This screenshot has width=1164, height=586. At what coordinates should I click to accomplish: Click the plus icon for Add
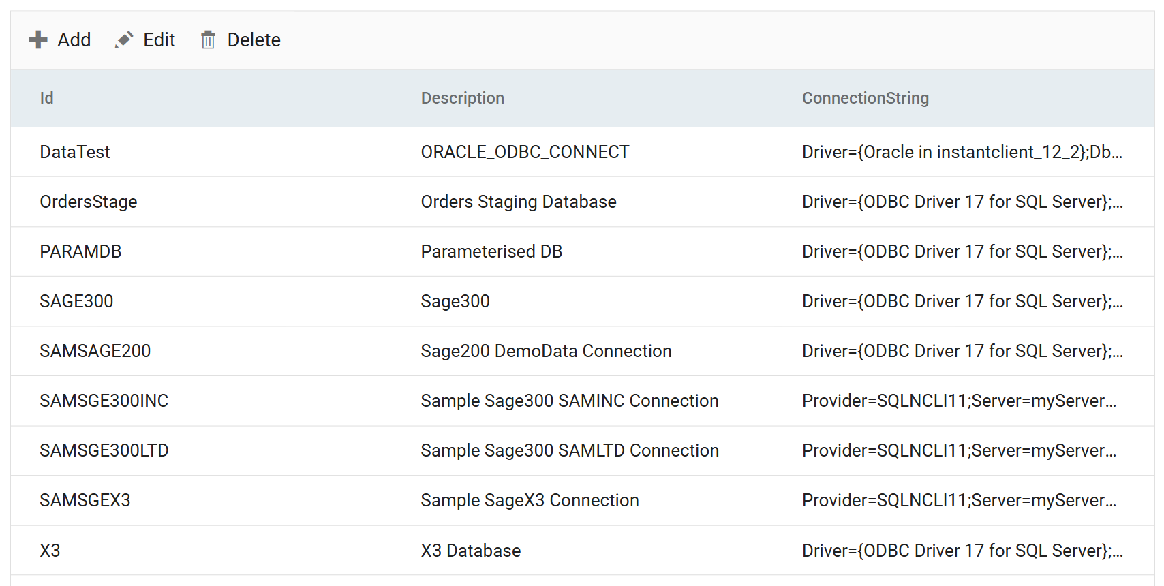pos(38,40)
